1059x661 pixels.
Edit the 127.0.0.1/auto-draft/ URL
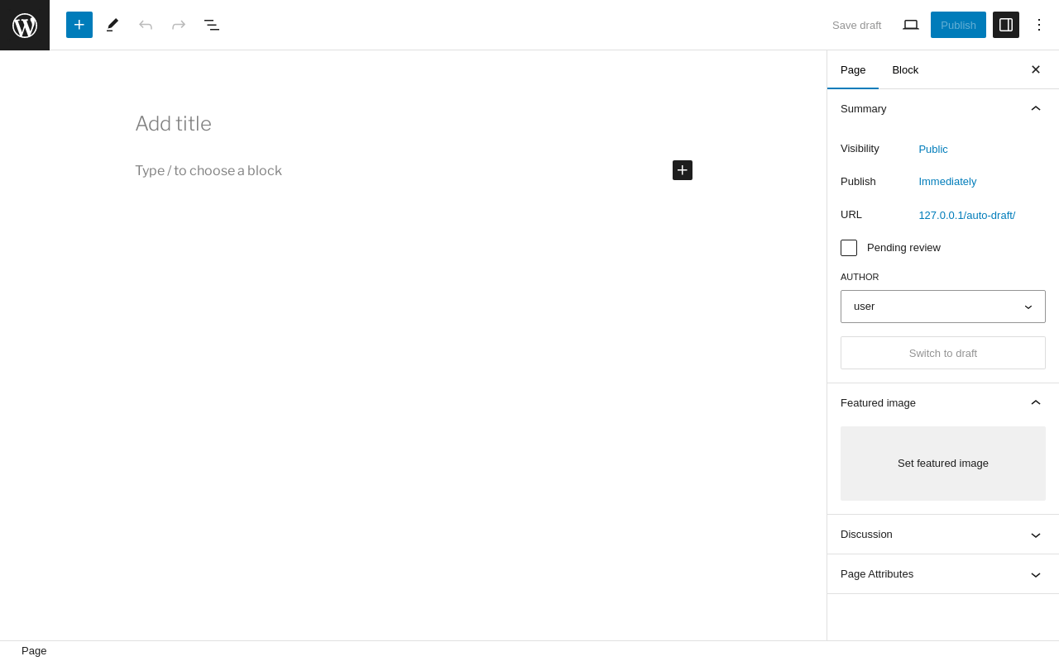[967, 215]
